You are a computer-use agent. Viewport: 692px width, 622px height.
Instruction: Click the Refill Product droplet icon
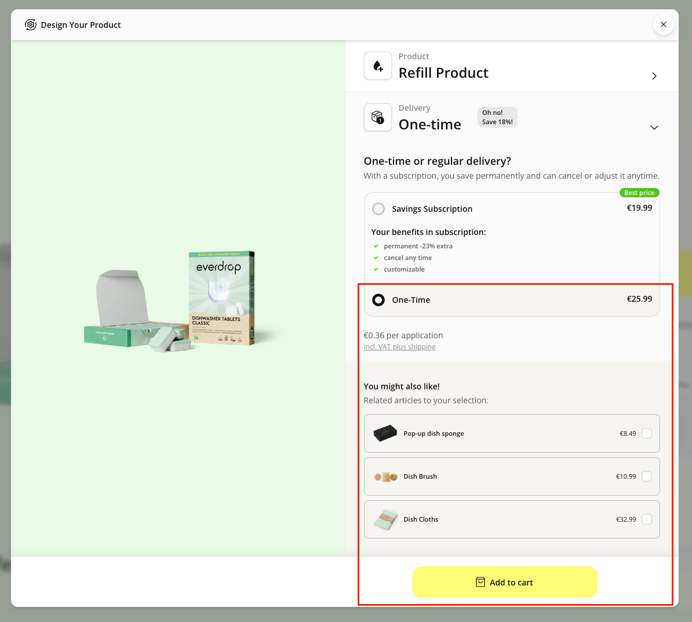click(378, 66)
